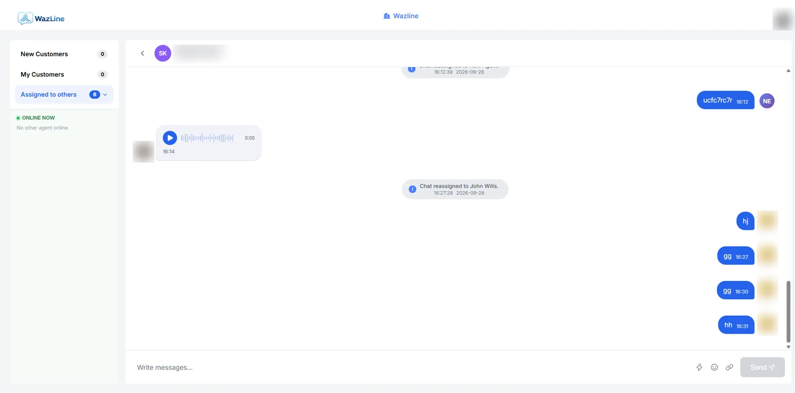Expand the Assigned to others chevron
Screen dimensions: 795x393
(x=105, y=95)
